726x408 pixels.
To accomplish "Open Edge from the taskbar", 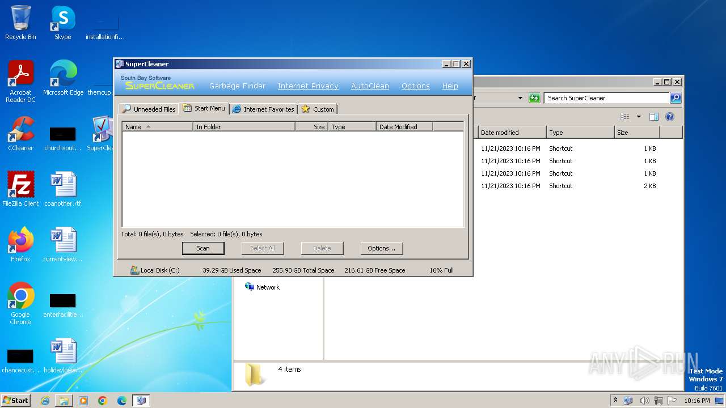I will pos(122,401).
